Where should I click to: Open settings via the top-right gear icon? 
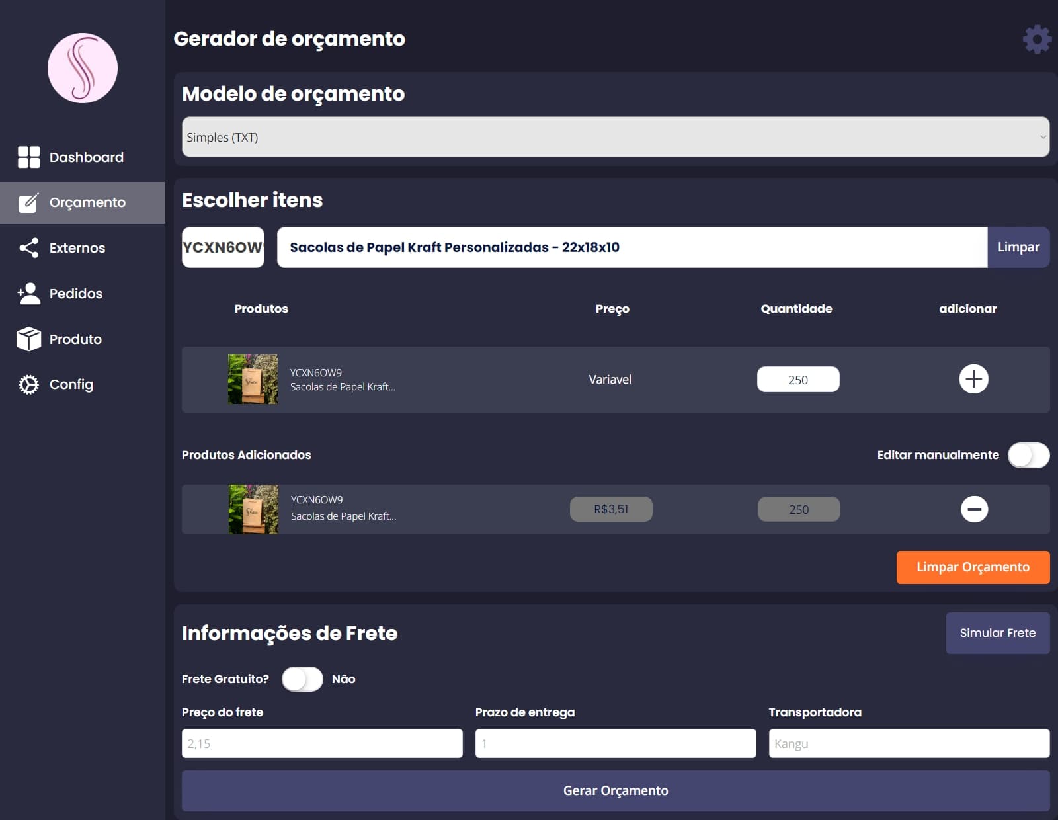coord(1037,38)
